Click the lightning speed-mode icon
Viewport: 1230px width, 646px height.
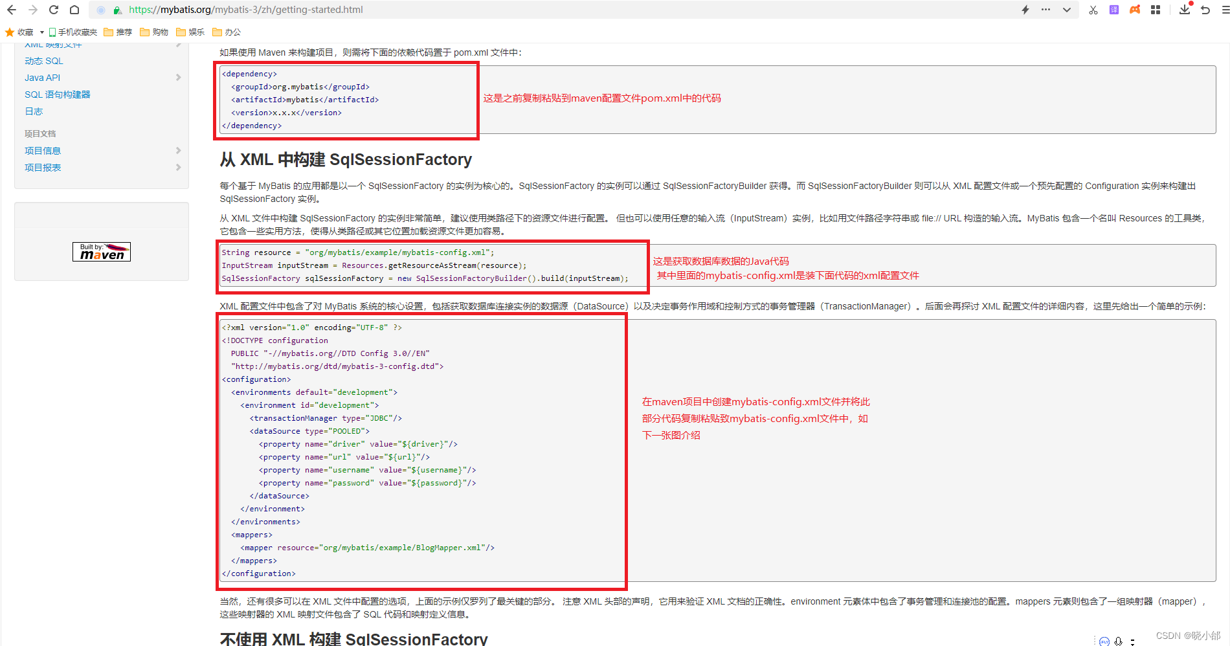pyautogui.click(x=1025, y=10)
